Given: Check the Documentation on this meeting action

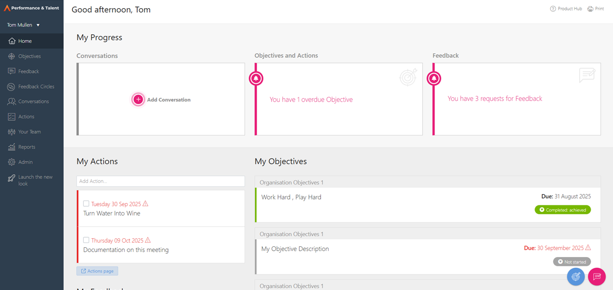Looking at the screenshot, I should (86, 240).
